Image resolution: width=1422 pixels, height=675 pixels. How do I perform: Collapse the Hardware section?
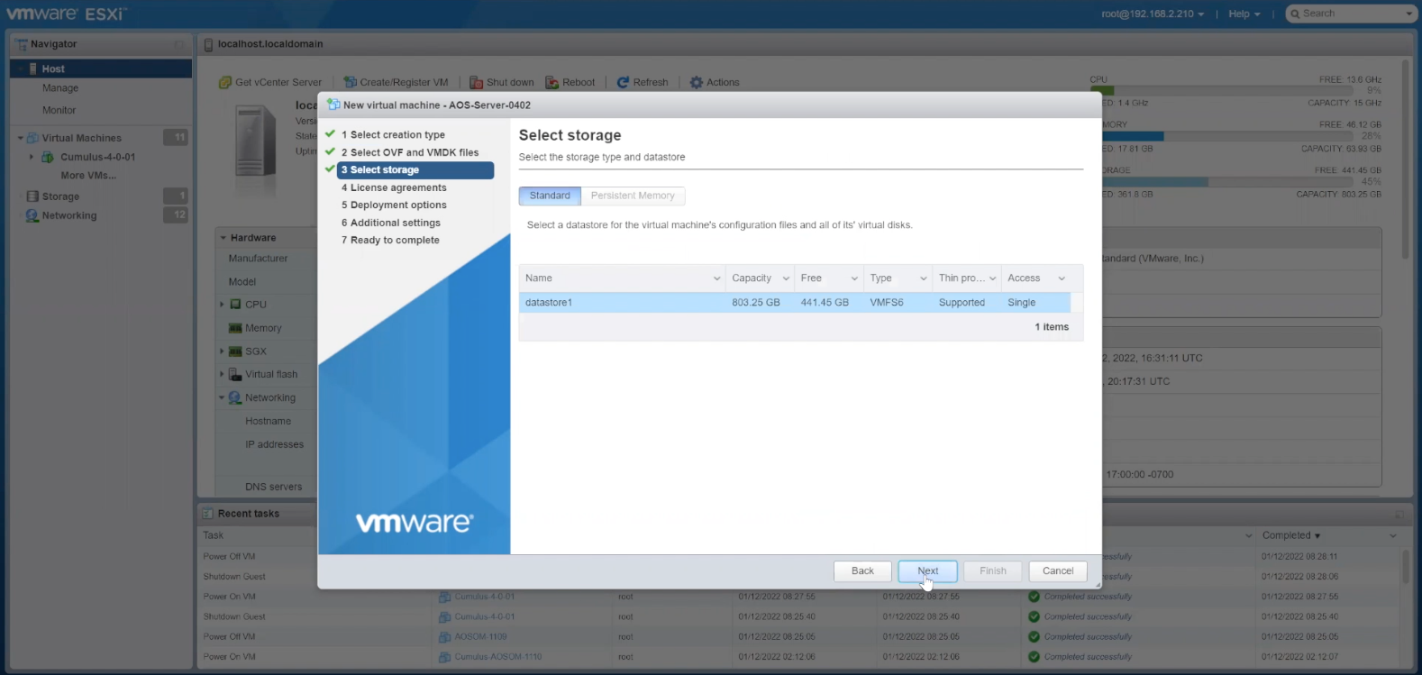pyautogui.click(x=223, y=238)
